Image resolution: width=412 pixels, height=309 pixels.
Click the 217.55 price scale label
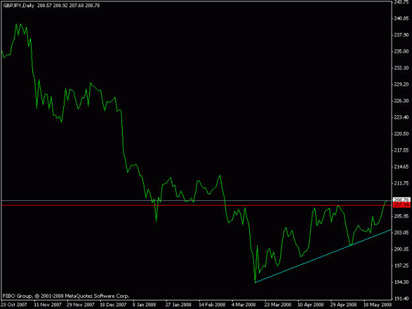point(401,150)
